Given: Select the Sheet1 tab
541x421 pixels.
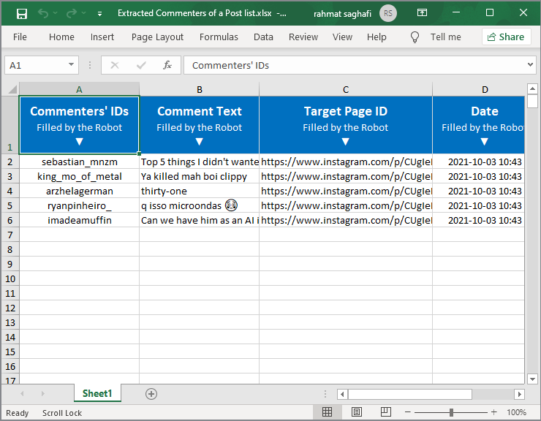Looking at the screenshot, I should click(x=97, y=393).
